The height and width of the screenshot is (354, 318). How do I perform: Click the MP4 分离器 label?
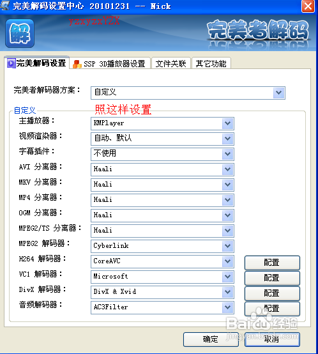point(40,197)
